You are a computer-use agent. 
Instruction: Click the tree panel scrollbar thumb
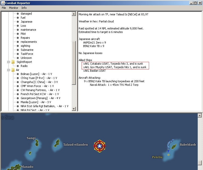pyautogui.click(x=74, y=63)
